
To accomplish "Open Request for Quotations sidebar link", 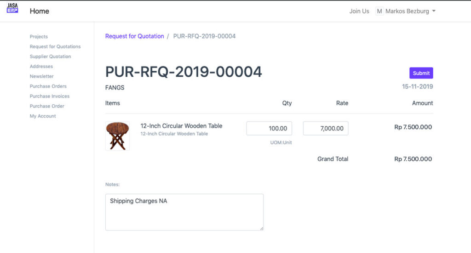I will pos(55,46).
